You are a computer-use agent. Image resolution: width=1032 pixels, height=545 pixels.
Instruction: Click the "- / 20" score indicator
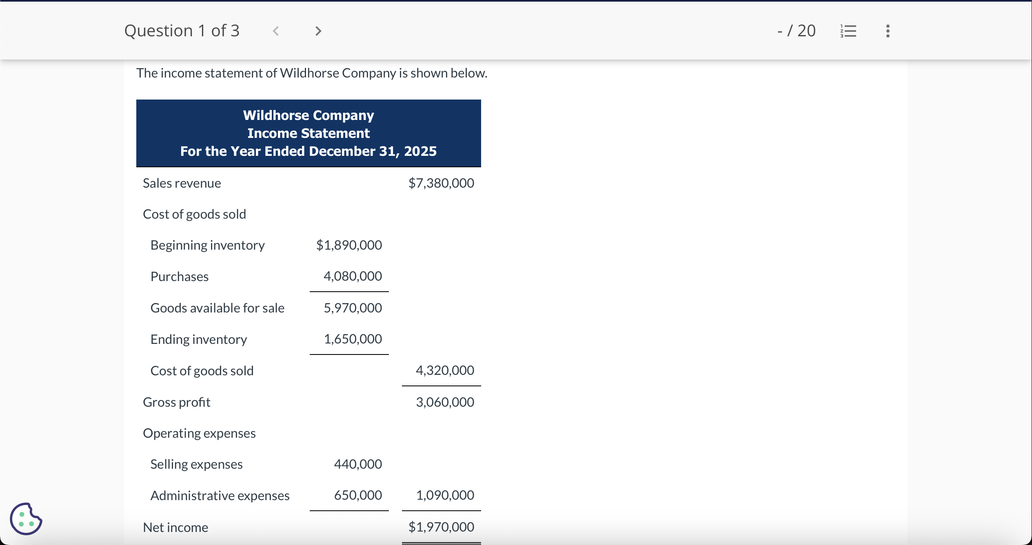(x=795, y=31)
